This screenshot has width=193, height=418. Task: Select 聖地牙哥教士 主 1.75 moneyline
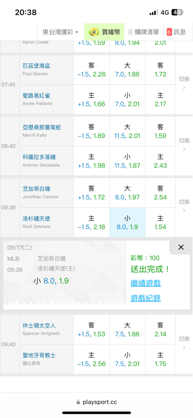coord(160,359)
